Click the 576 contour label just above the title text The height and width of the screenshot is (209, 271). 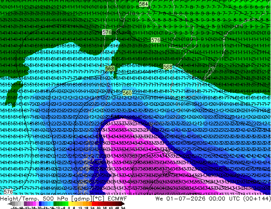tap(8, 192)
